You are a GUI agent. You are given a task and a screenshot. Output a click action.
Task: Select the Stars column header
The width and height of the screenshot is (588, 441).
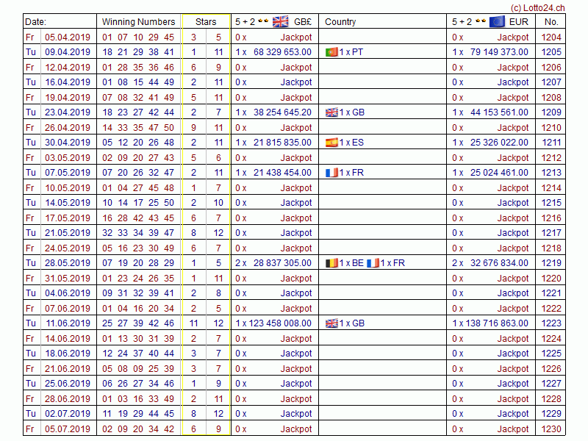pos(206,22)
